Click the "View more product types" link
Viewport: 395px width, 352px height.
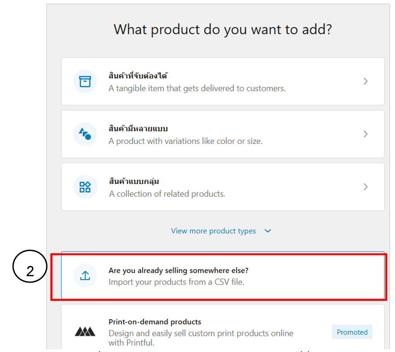213,231
